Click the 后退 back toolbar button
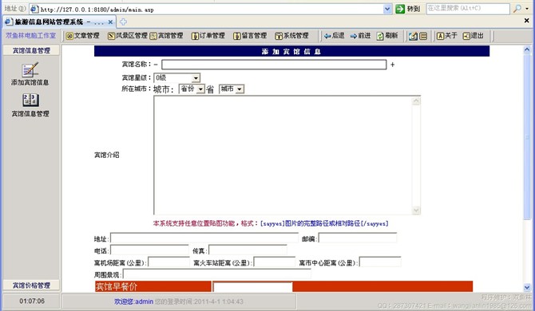Screen dimensions: 535x311 coord(334,35)
